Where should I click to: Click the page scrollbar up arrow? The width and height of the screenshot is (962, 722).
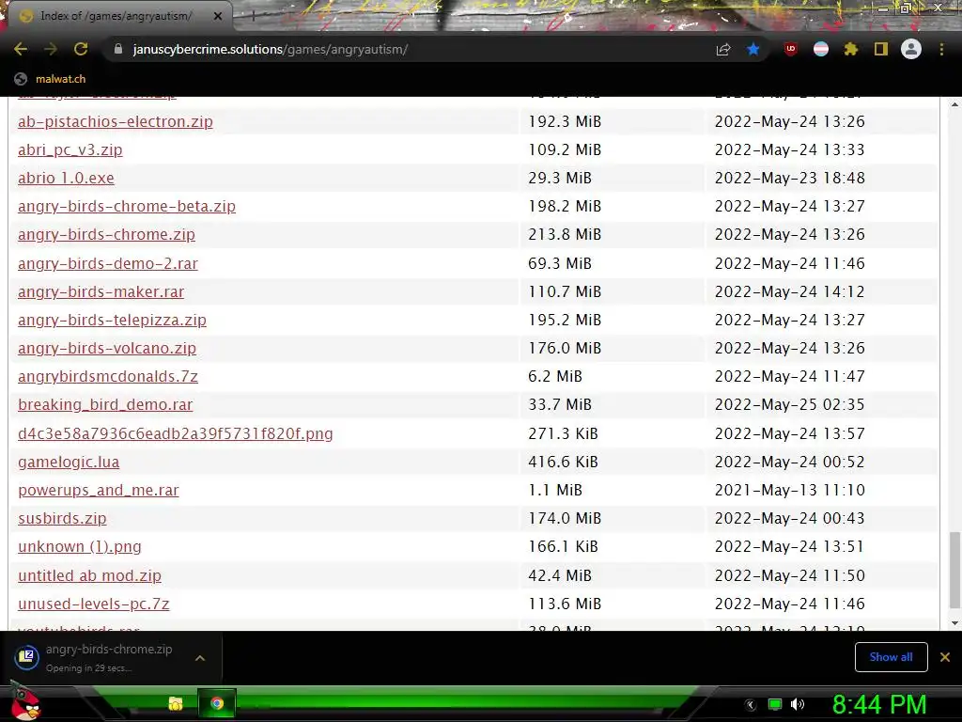(x=954, y=105)
